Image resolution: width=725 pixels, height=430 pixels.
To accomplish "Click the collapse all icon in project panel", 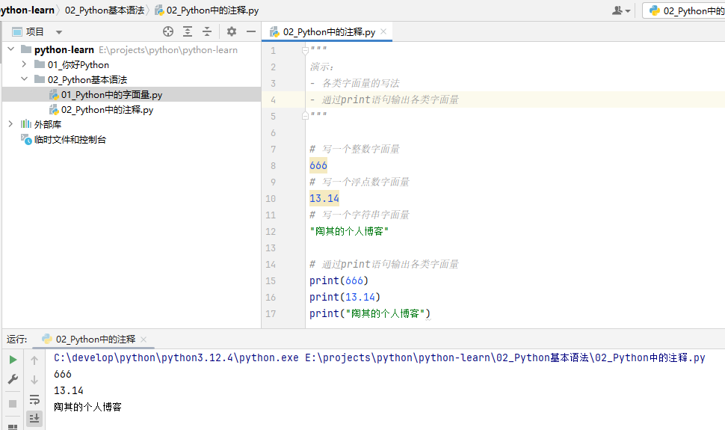I will (207, 31).
